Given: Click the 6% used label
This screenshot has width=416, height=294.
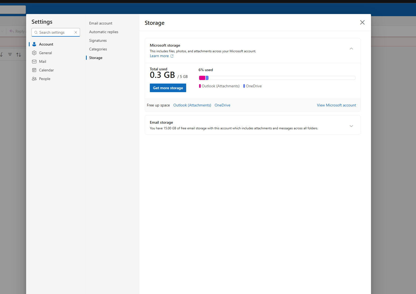Looking at the screenshot, I should click(x=206, y=70).
